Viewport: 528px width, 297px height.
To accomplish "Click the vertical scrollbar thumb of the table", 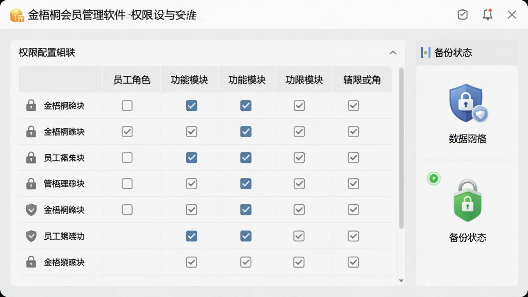I will click(401, 148).
